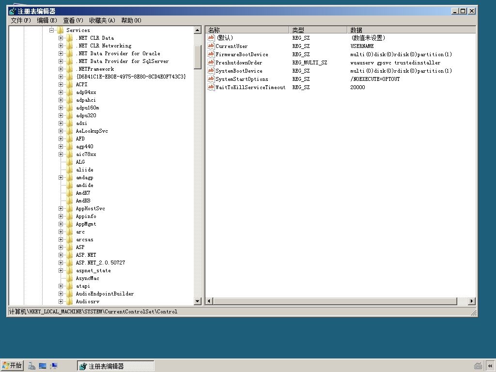Click the 开始 Start button
Screen dimensions: 496x372
coord(12,366)
